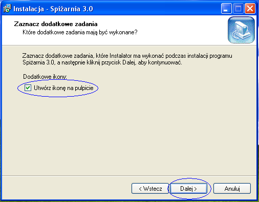This screenshot has height=202, width=259.
Task: Click the 'Instalacja - Spiżarnia 3.0' title text
Action: tap(53, 9)
